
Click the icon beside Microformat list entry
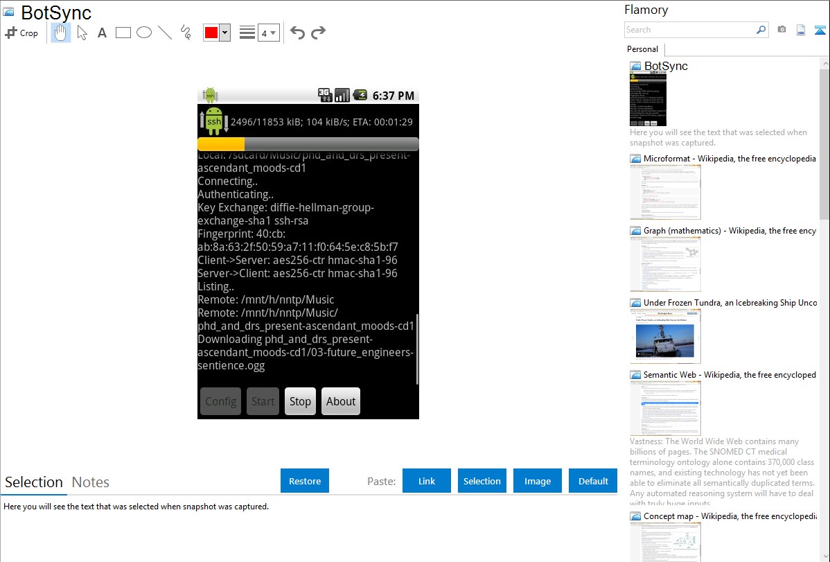coord(635,159)
